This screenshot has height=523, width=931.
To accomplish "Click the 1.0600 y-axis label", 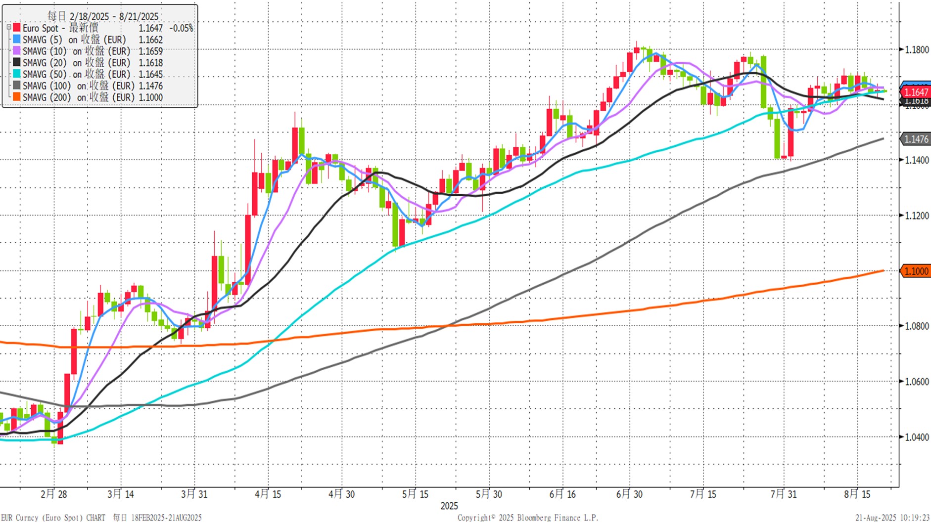I will click(x=917, y=382).
